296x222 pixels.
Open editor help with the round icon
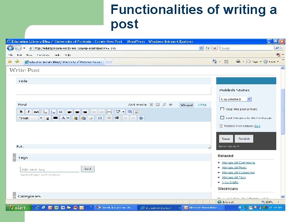(141, 118)
